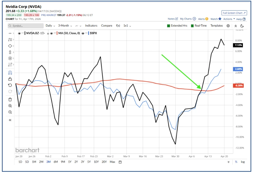Open the chart settings gear icon
253x173 pixels.
pos(228,26)
